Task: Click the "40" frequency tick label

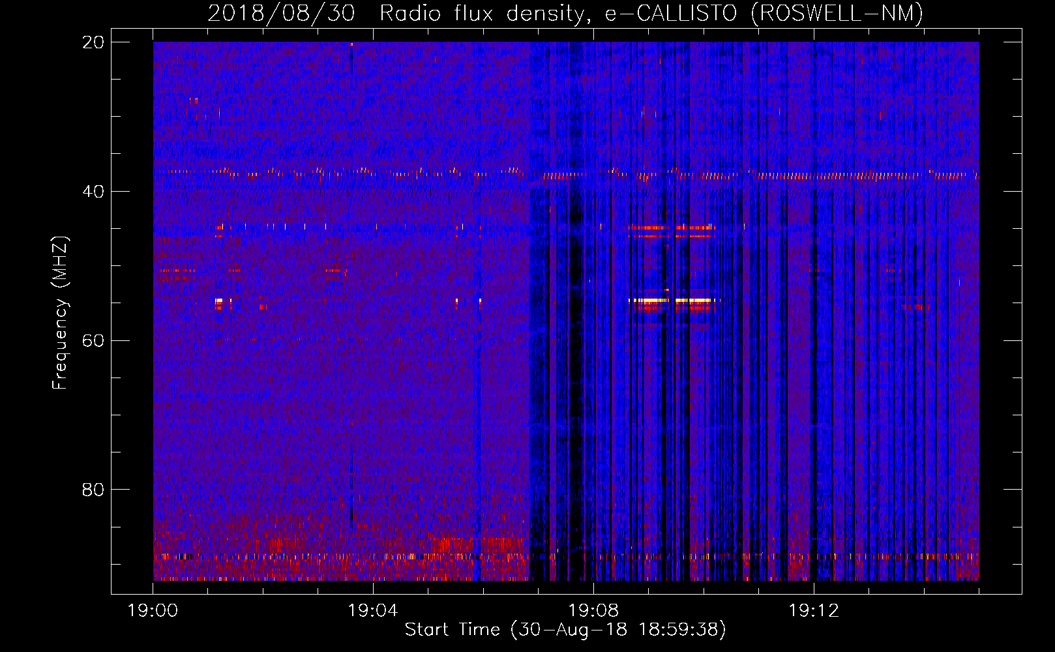Action: click(x=94, y=191)
